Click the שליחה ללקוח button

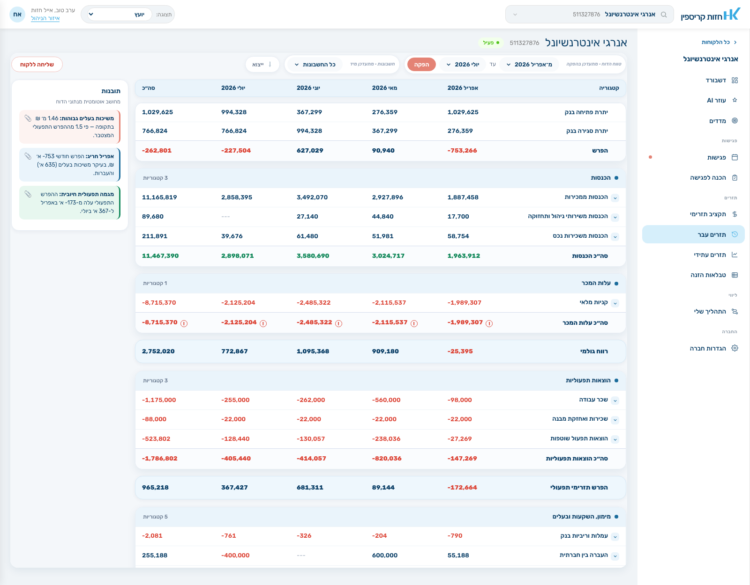click(x=37, y=65)
